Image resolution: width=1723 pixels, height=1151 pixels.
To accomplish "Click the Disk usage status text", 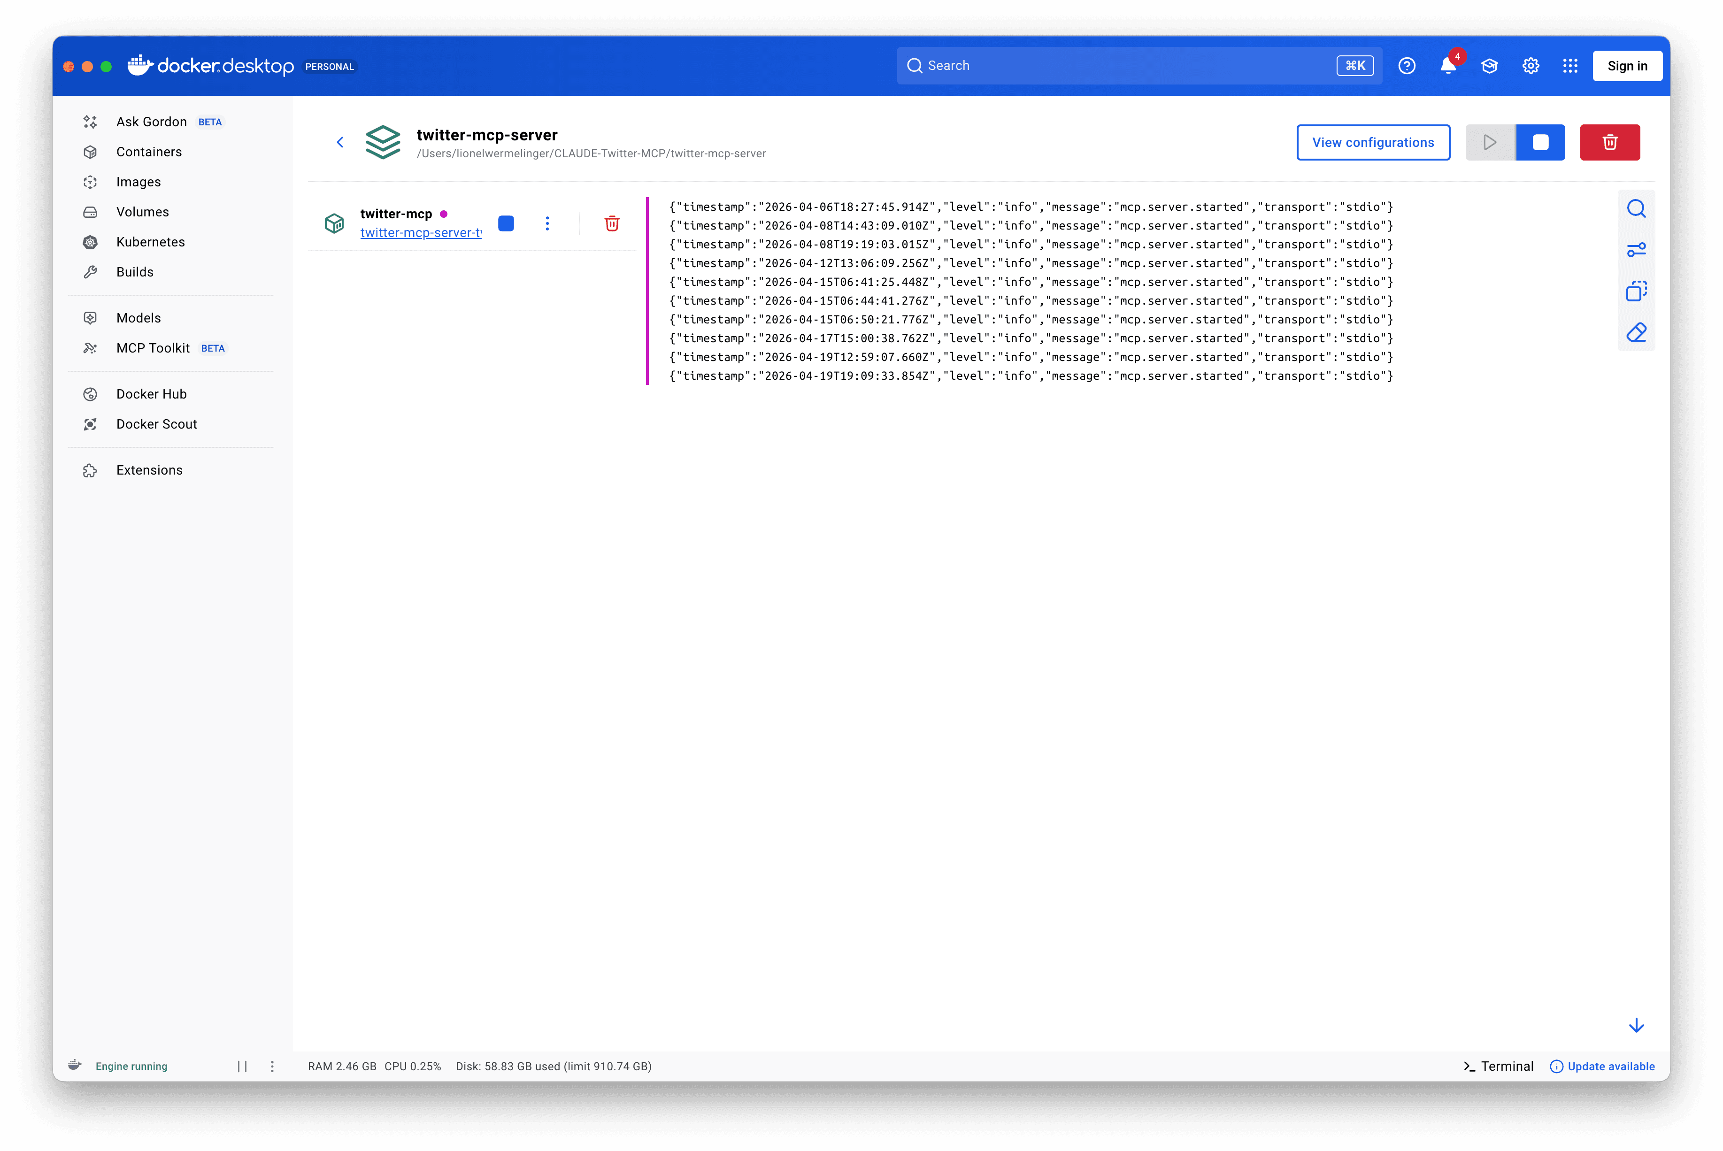I will pos(554,1066).
